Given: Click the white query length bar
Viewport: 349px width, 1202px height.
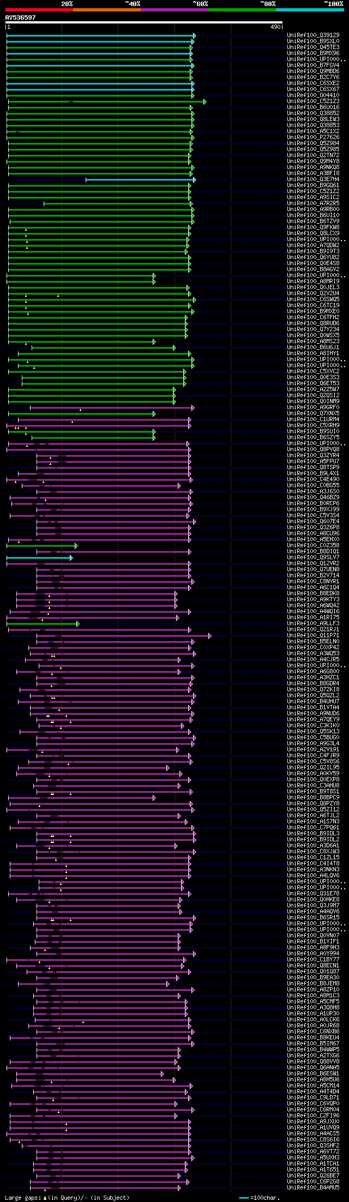Looking at the screenshot, I should pyautogui.click(x=144, y=22).
